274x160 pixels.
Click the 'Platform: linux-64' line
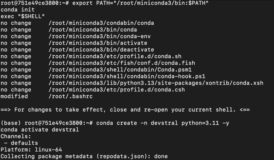click(x=31, y=150)
